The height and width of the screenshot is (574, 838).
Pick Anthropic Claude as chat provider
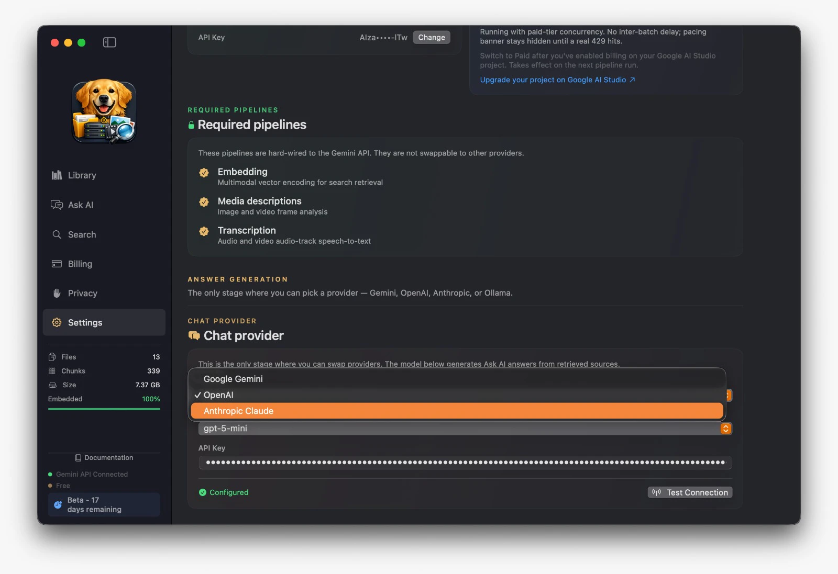click(x=457, y=411)
